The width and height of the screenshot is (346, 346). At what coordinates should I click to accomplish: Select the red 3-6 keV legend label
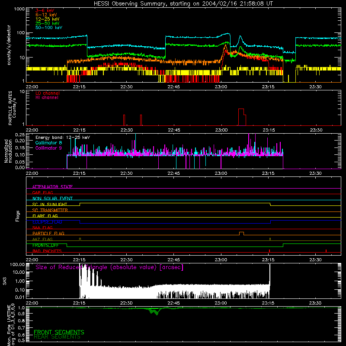point(45,10)
